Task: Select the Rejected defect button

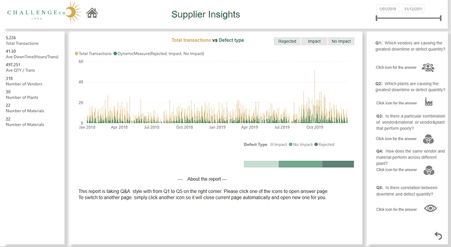Action: 287,41
